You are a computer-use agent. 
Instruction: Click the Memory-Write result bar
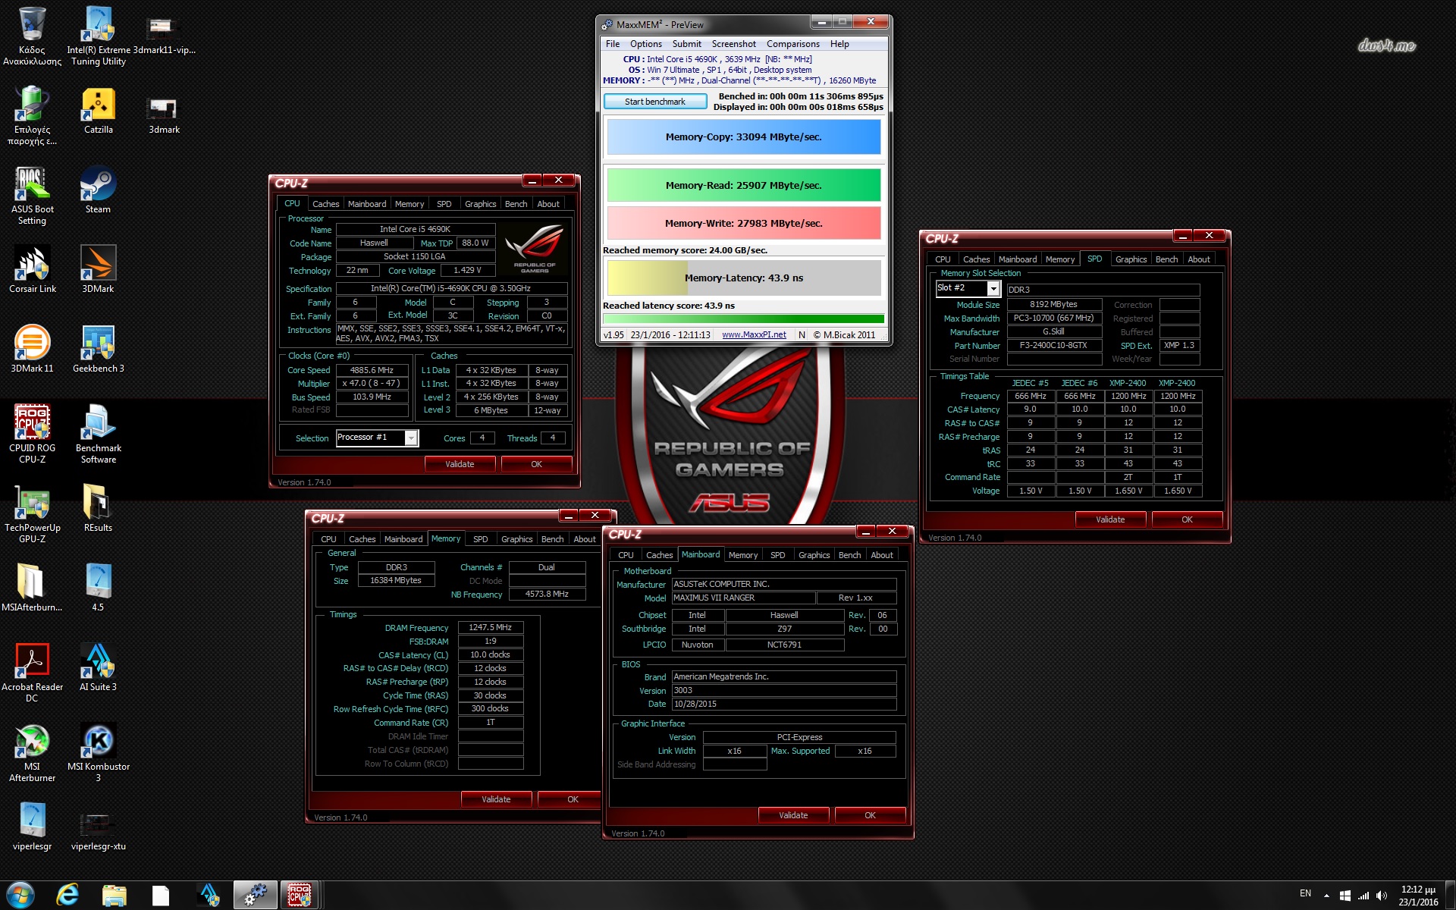tap(744, 223)
